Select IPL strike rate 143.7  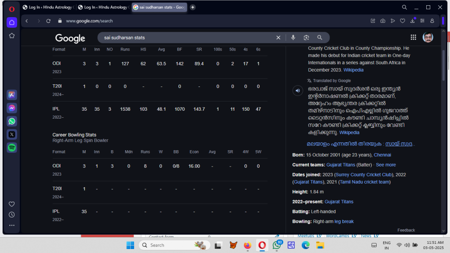[x=199, y=109]
